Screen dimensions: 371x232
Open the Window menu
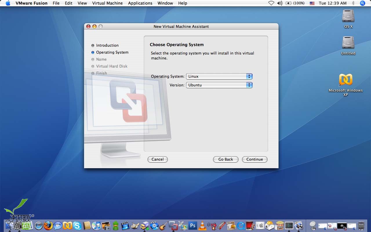pos(165,3)
